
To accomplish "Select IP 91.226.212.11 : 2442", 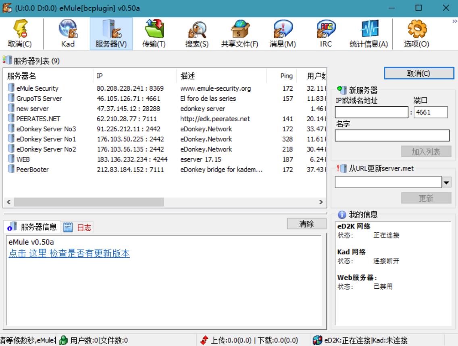I will click(x=129, y=128).
